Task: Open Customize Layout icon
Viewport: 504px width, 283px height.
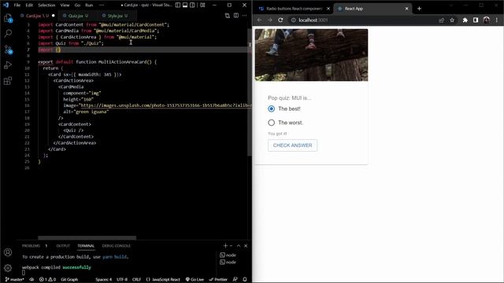Action: (202, 6)
